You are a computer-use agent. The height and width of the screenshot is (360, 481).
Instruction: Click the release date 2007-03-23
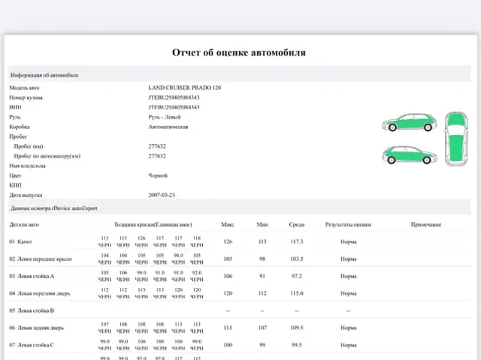click(162, 194)
